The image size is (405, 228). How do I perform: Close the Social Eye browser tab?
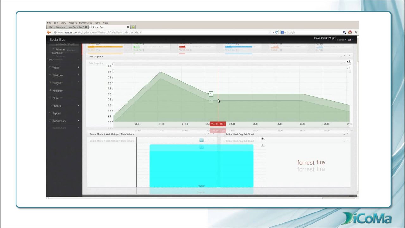pyautogui.click(x=128, y=27)
